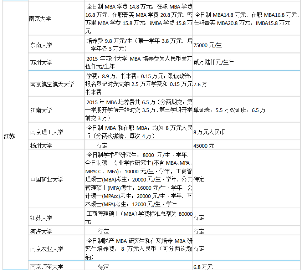
Task: Click the 贰万陆仟元/生年 cell
Action: (x=246, y=62)
